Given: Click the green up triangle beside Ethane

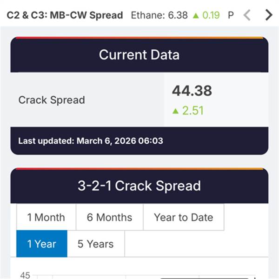Looking at the screenshot, I should [196, 15].
